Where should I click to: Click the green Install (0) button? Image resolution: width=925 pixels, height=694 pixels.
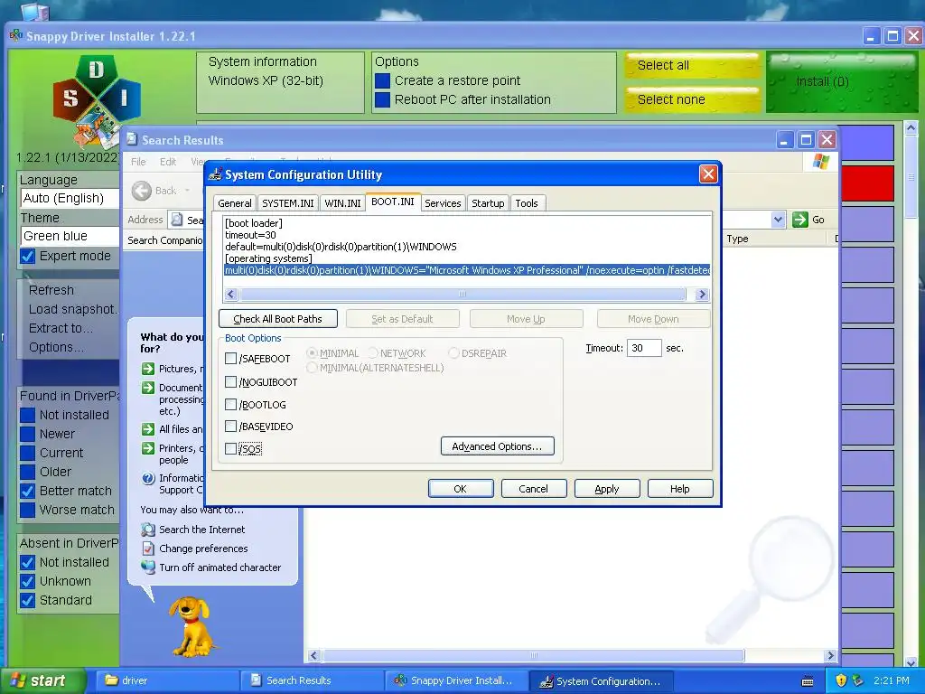tap(842, 82)
